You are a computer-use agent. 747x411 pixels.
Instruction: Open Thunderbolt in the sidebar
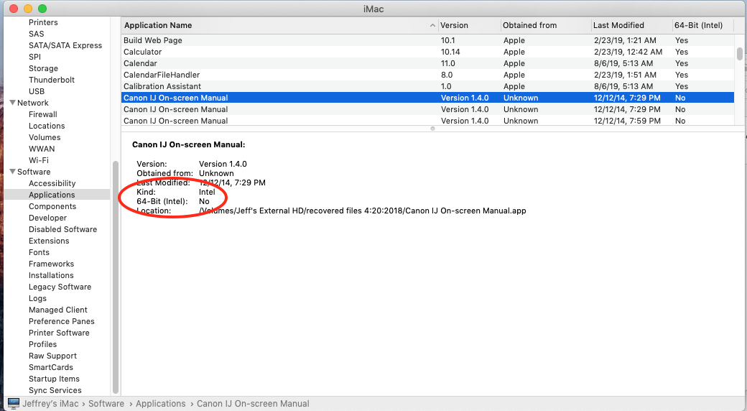tap(52, 80)
